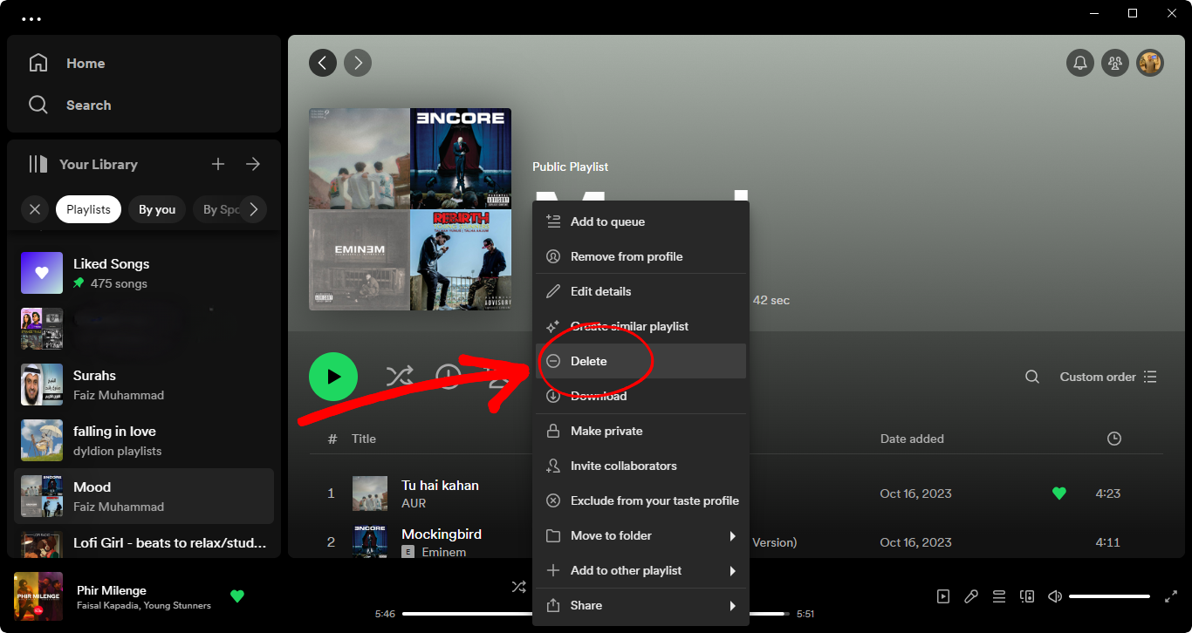The image size is (1192, 633).
Task: Open the Now Playing view icon
Action: 943,596
